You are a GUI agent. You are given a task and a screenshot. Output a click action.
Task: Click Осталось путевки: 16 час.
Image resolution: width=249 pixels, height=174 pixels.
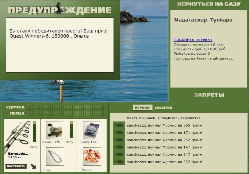(x=199, y=45)
